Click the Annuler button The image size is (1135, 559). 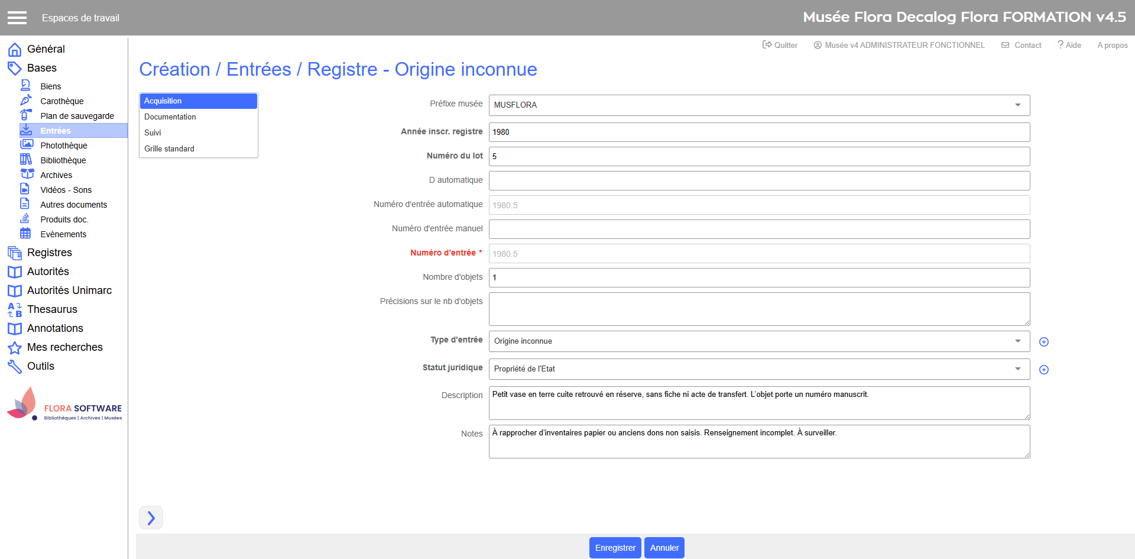click(664, 548)
